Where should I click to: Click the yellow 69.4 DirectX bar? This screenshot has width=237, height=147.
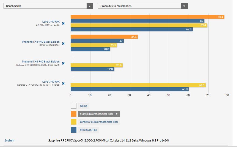(139, 25)
